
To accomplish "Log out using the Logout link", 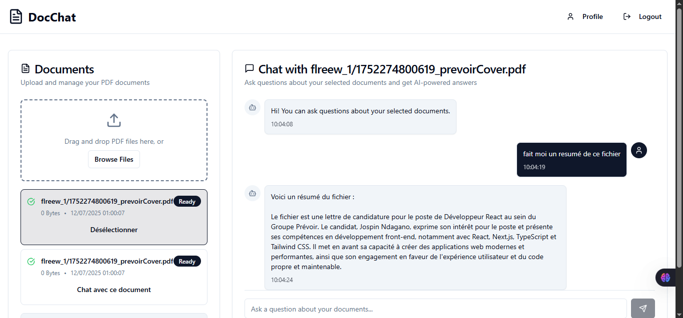I will 650,17.
